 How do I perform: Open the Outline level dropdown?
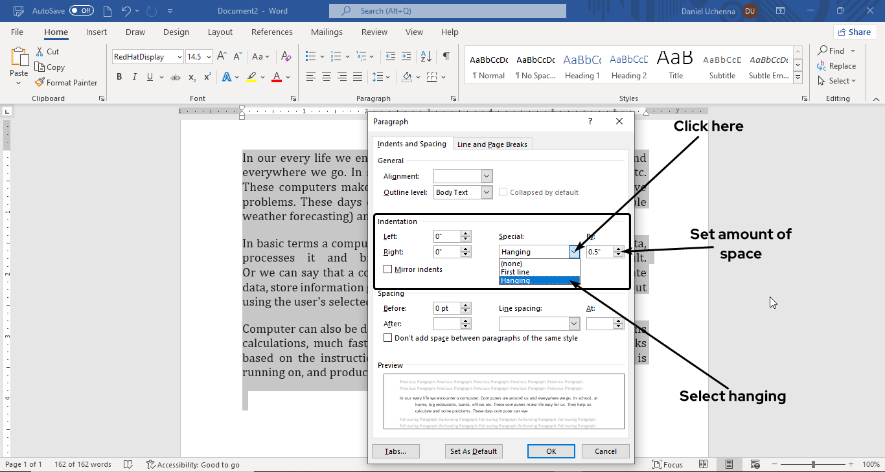pos(487,192)
